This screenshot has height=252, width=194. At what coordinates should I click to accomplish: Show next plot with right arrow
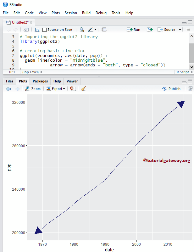tap(17, 89)
